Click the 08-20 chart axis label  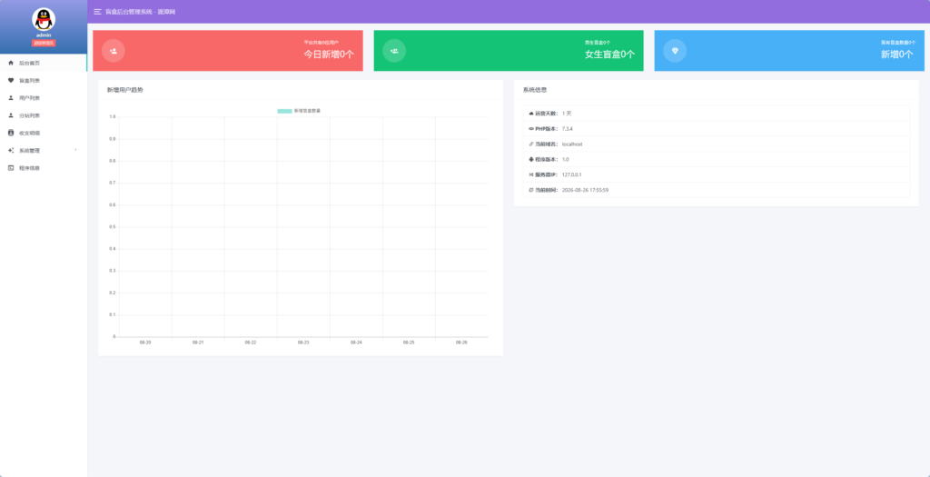(x=145, y=343)
